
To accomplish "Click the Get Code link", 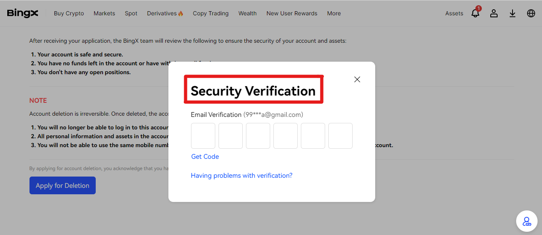I will [205, 156].
